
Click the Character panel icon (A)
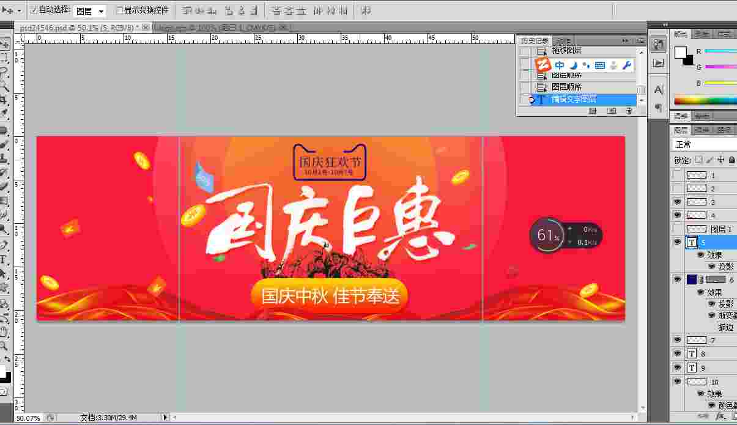click(658, 90)
